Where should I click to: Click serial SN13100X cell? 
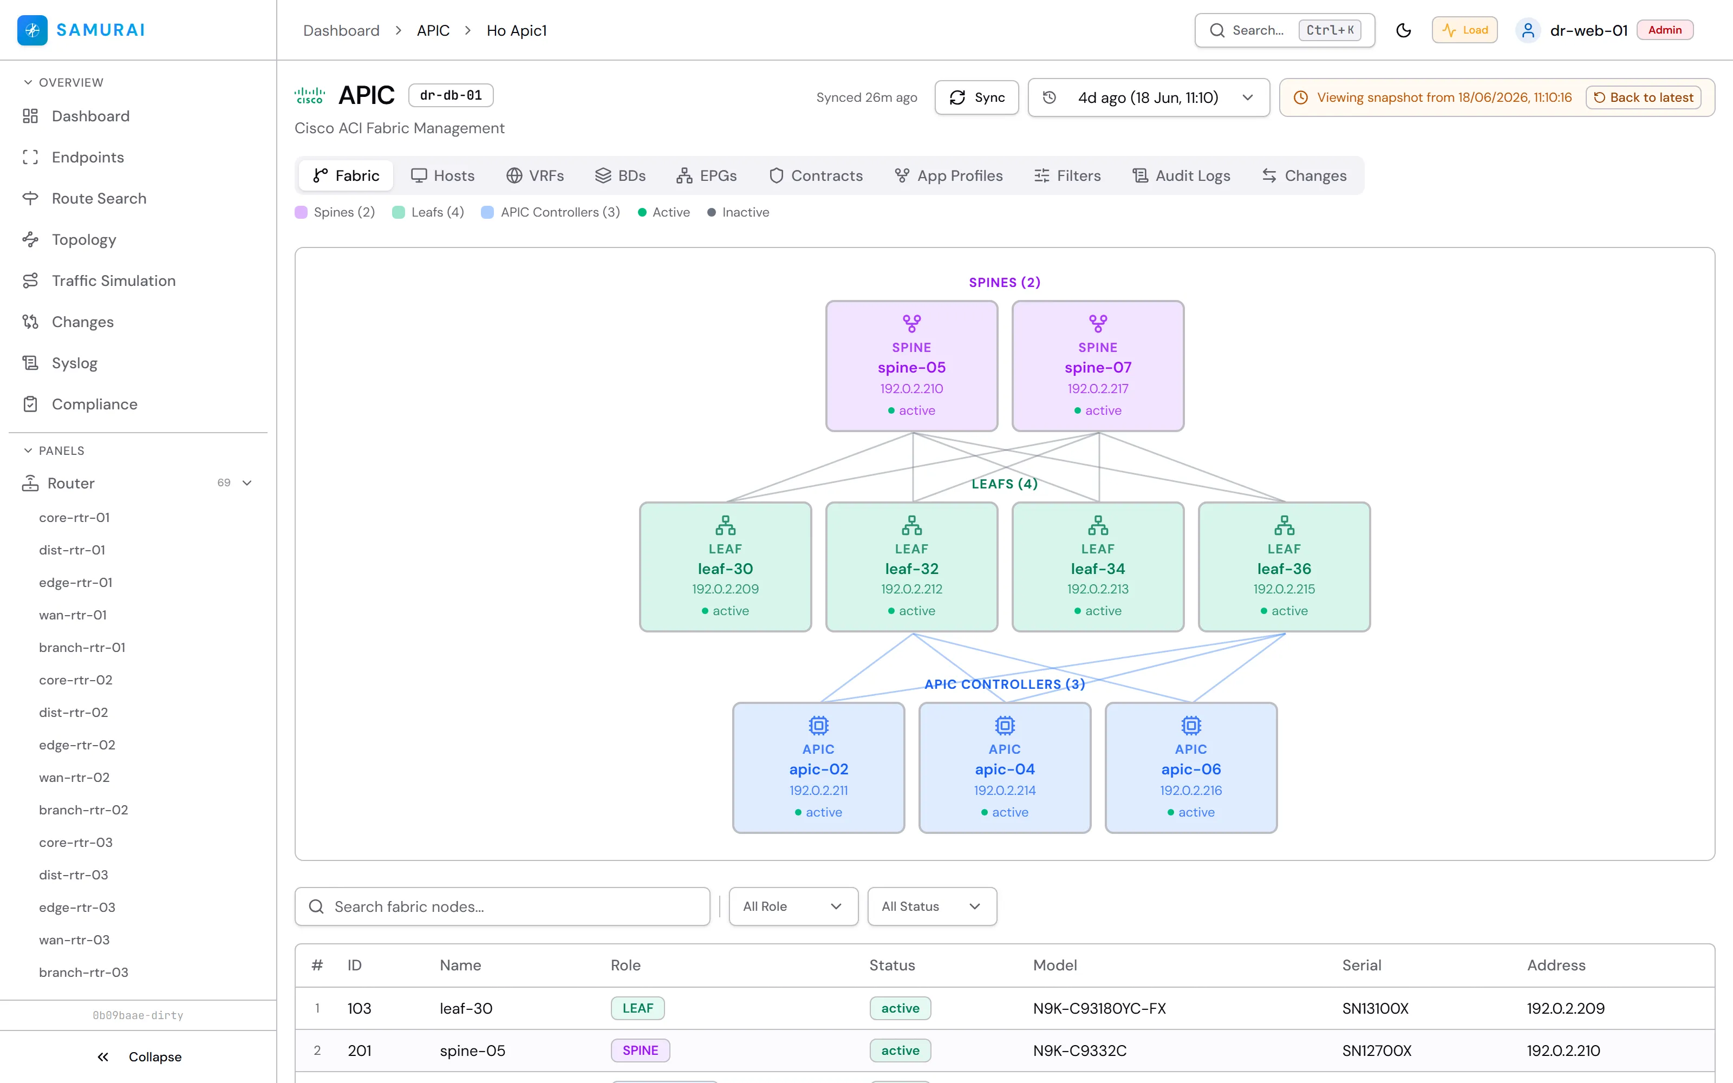(x=1375, y=1008)
